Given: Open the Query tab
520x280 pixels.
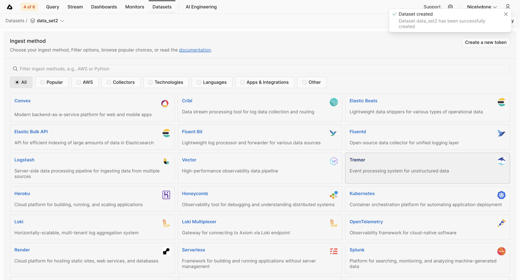Looking at the screenshot, I should 53,7.
